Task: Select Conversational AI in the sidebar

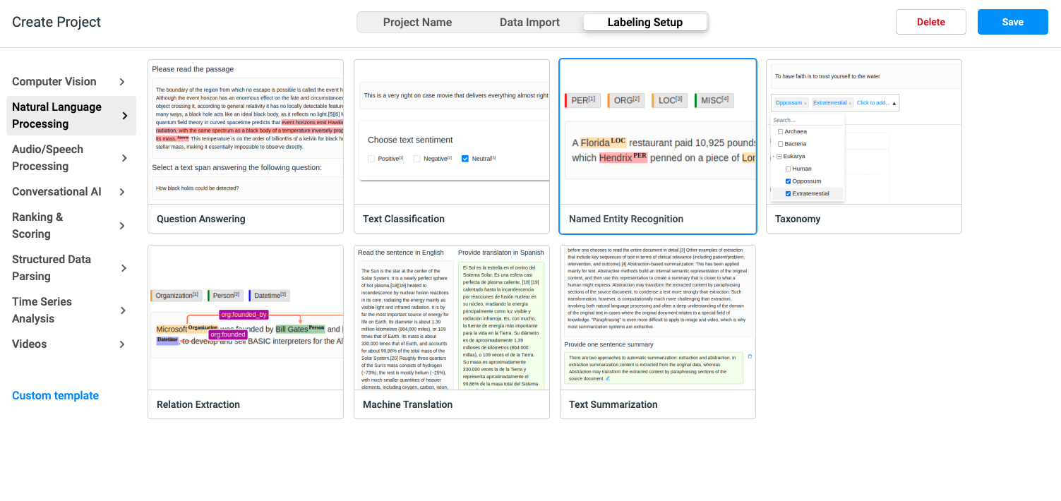Action: 71,192
